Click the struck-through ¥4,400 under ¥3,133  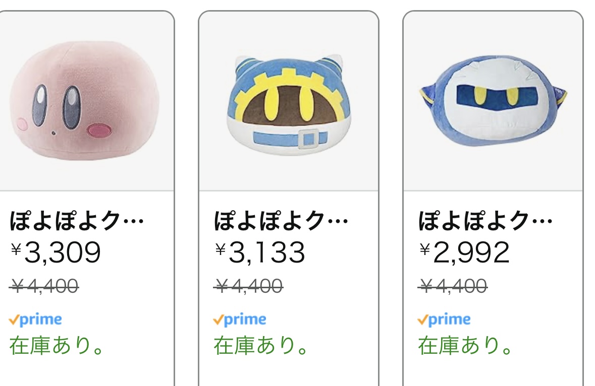(249, 287)
